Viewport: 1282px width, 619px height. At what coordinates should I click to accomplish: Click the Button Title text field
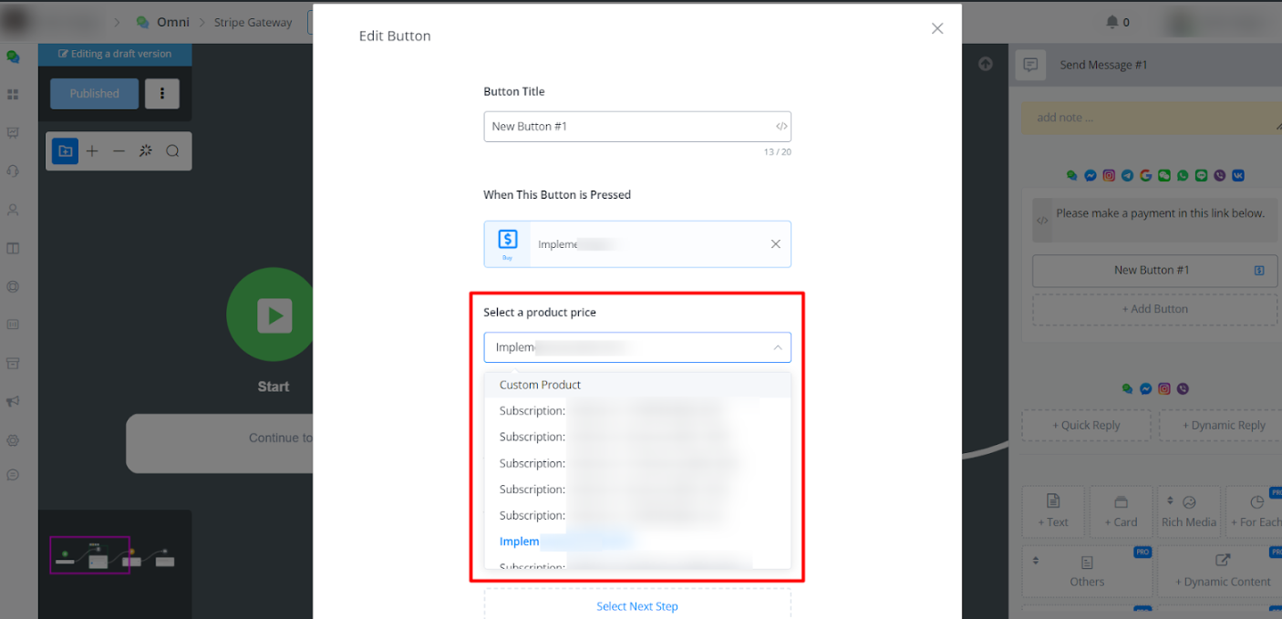coord(629,127)
